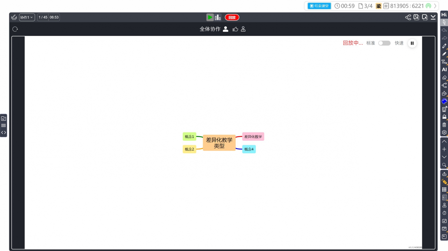This screenshot has height=251, width=448.
Task: Click the trash delete icon
Action: [444, 125]
